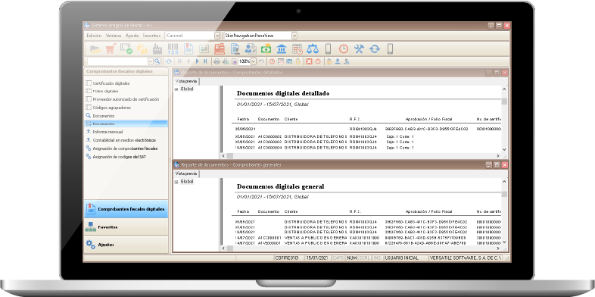Viewport: 595px width, 297px height.
Task: Select the balance scales icon
Action: [313, 48]
